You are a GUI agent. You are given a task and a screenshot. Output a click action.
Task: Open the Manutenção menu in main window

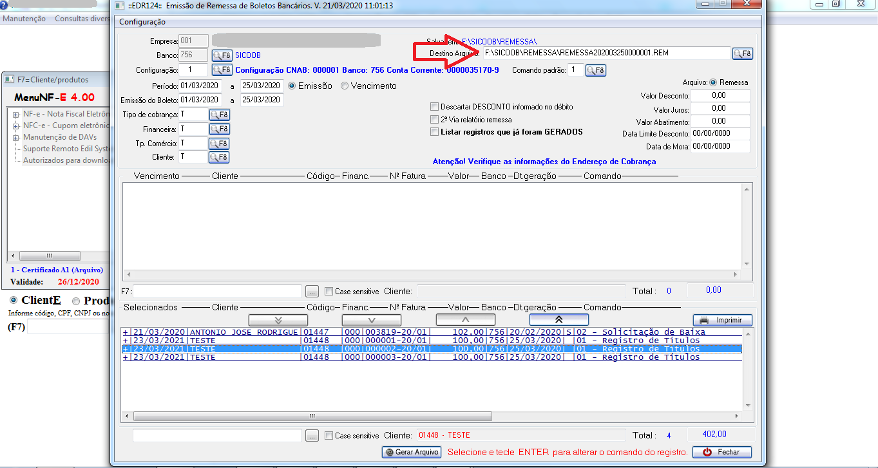[x=24, y=19]
